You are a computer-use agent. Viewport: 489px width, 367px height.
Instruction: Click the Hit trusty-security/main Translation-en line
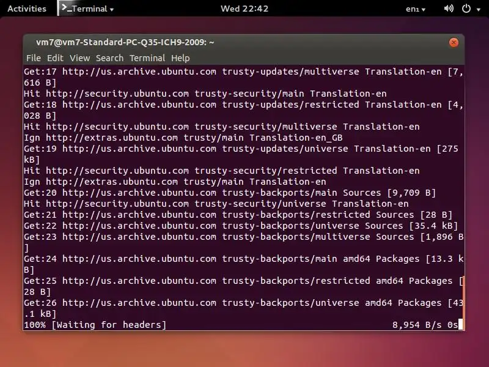point(205,94)
